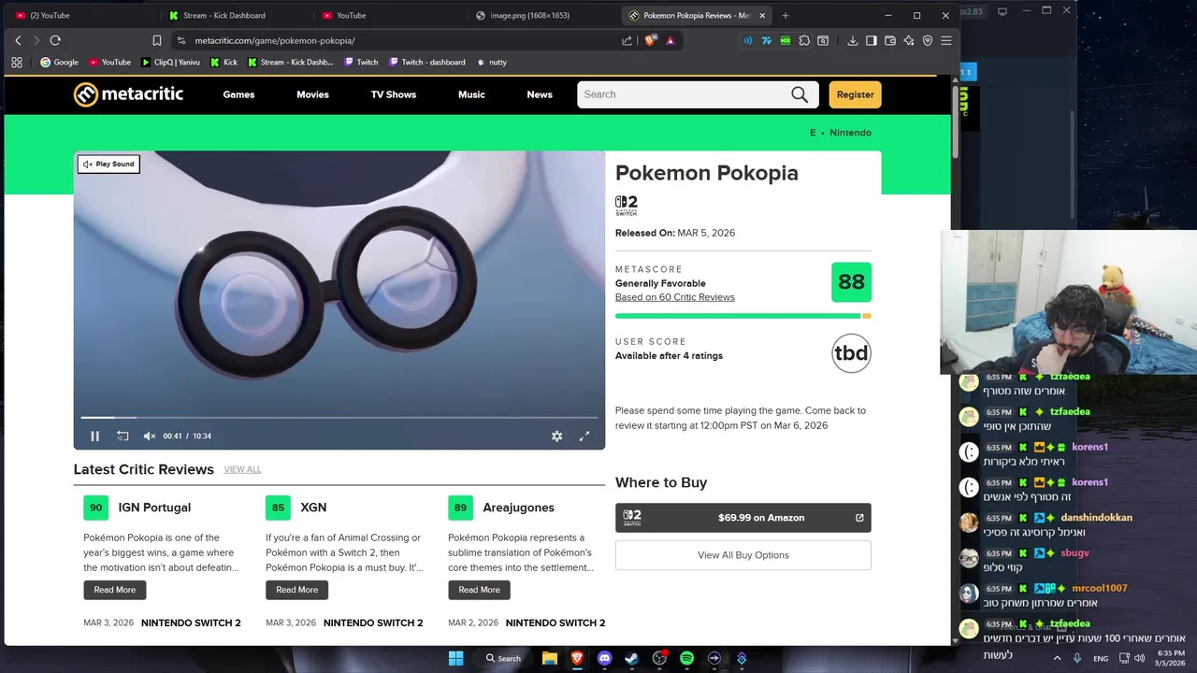Screen dimensions: 1197x673
Task: Open the Leo AI sparkle icon
Action: coord(909,40)
